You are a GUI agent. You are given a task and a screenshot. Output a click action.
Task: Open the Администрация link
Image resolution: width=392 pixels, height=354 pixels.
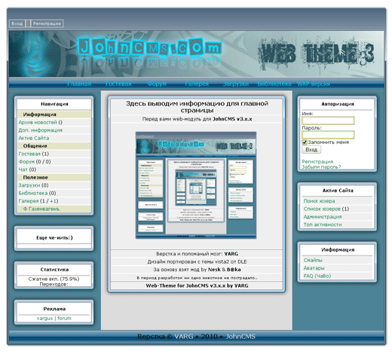323,217
